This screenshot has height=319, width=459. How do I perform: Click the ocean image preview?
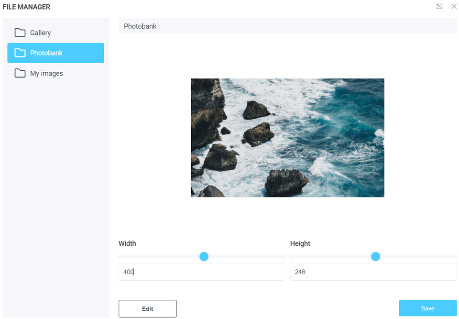point(287,138)
